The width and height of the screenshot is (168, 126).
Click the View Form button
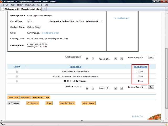point(13,97)
